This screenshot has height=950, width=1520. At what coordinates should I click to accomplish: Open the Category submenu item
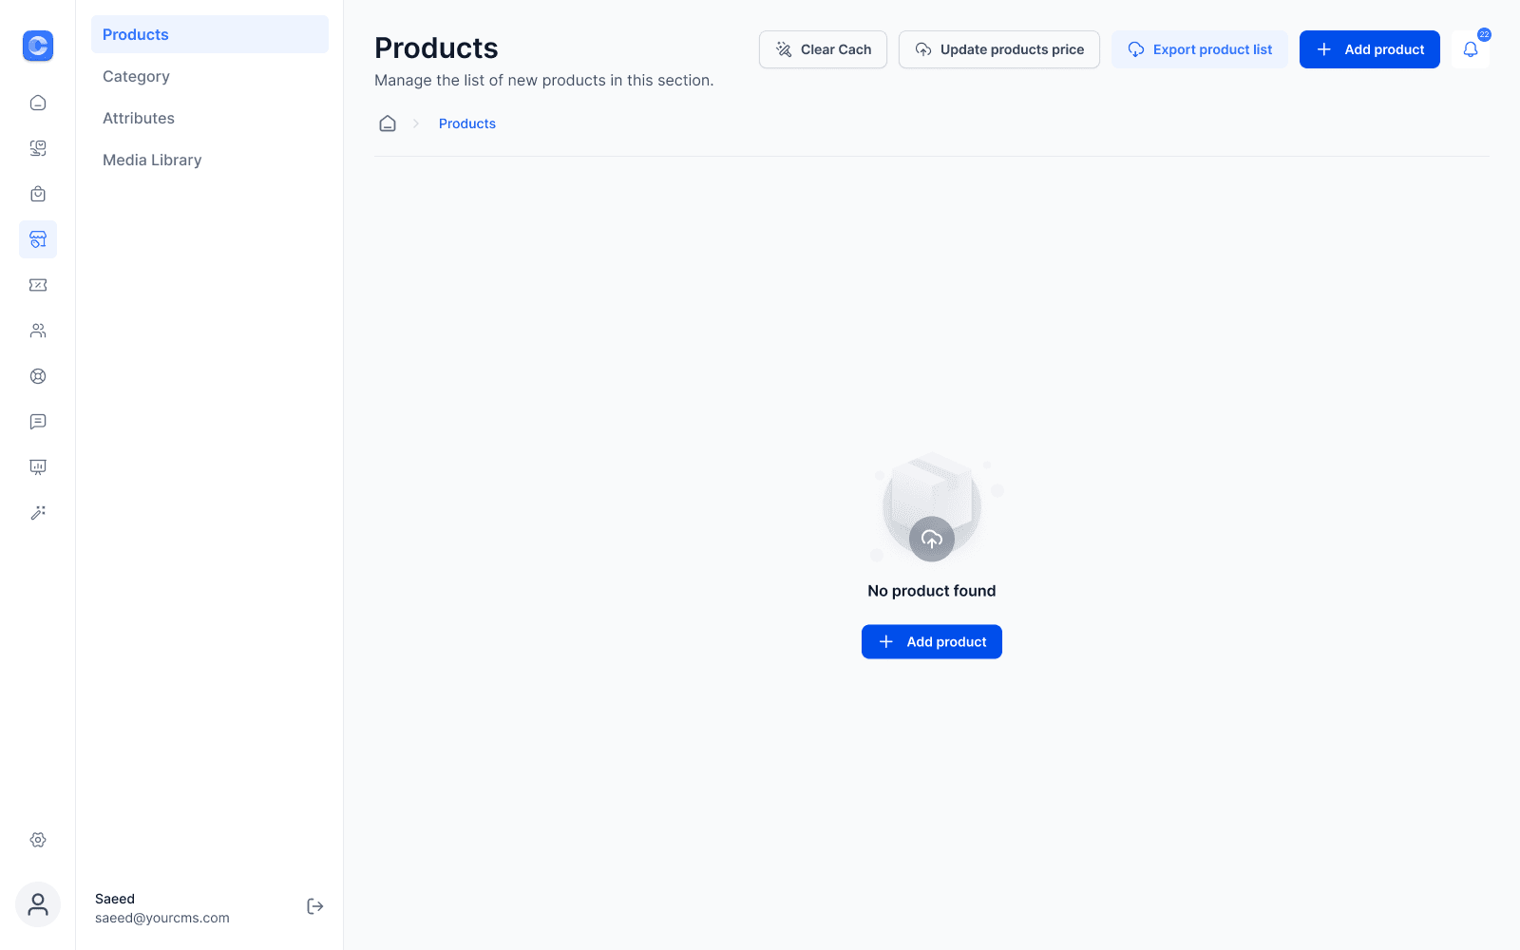[x=210, y=76]
